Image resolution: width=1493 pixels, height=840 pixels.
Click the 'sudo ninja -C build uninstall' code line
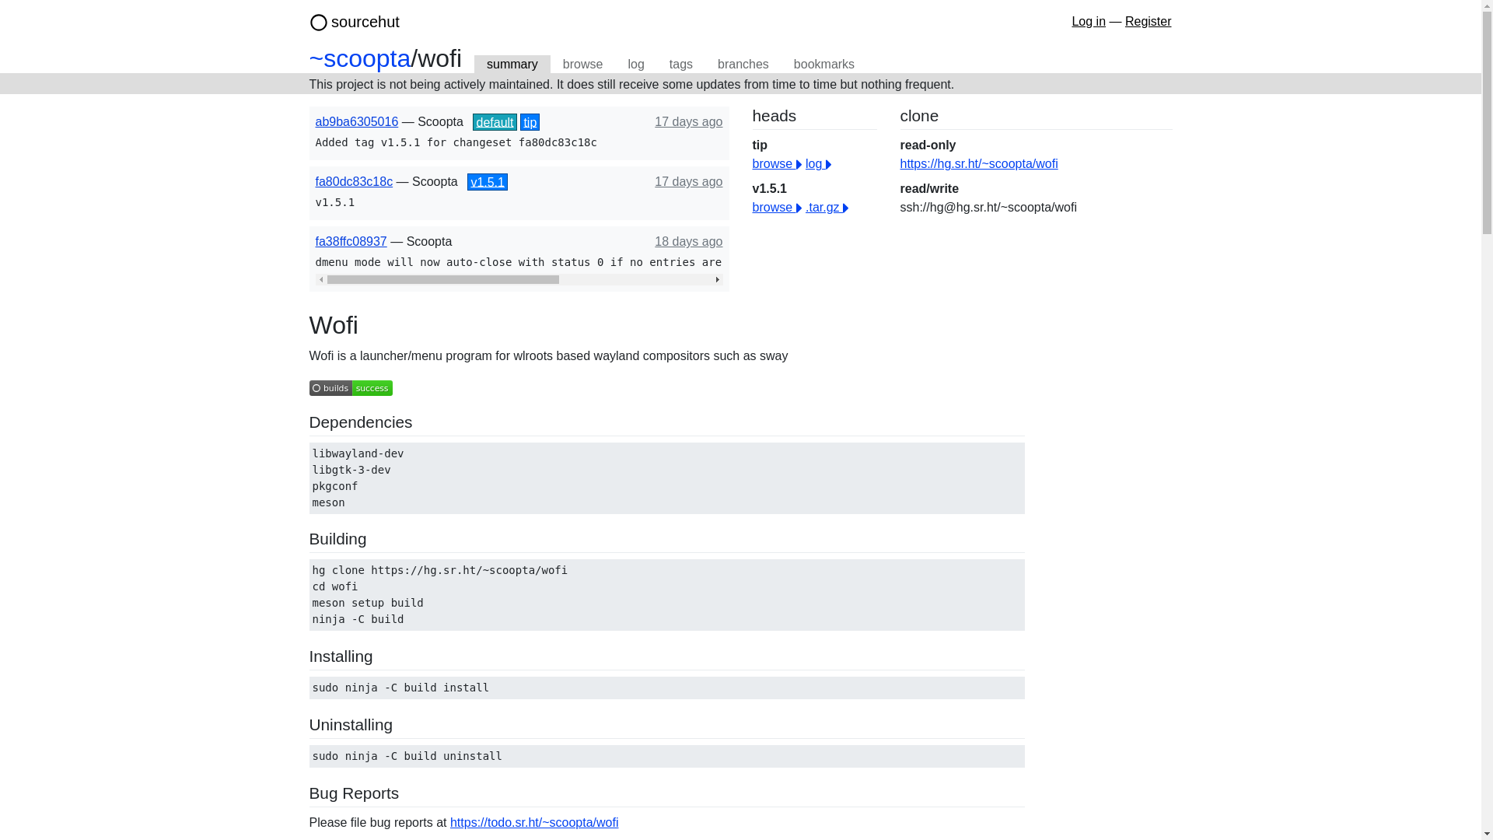[x=407, y=757]
